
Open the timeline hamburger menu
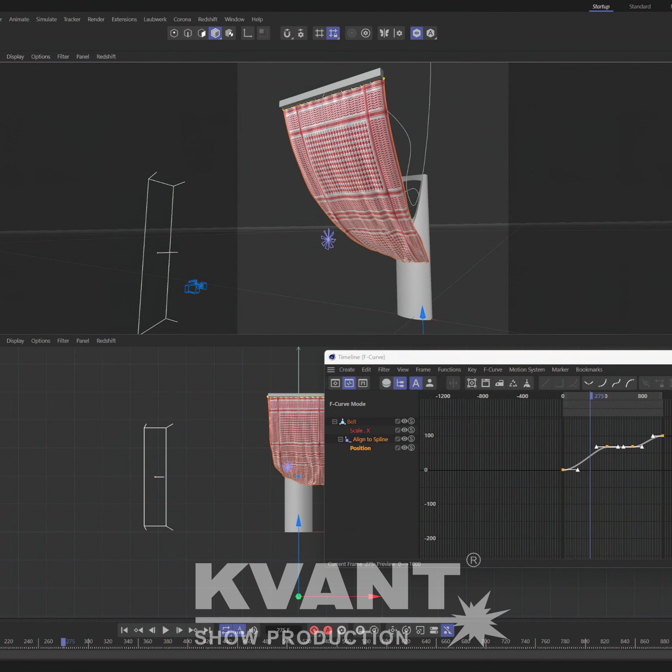331,370
